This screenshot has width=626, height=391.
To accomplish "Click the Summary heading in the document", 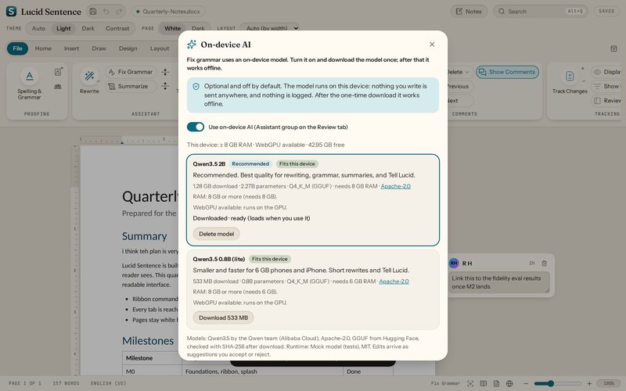I will [144, 236].
